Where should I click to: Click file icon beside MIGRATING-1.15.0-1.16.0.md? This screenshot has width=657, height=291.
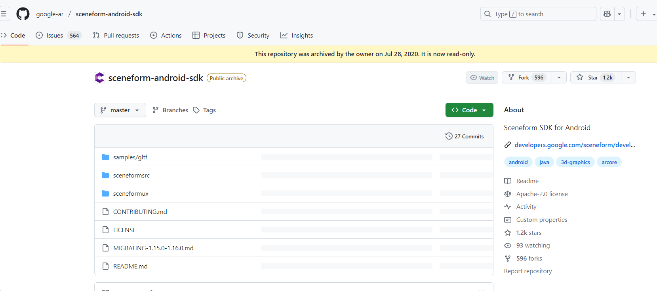(105, 248)
